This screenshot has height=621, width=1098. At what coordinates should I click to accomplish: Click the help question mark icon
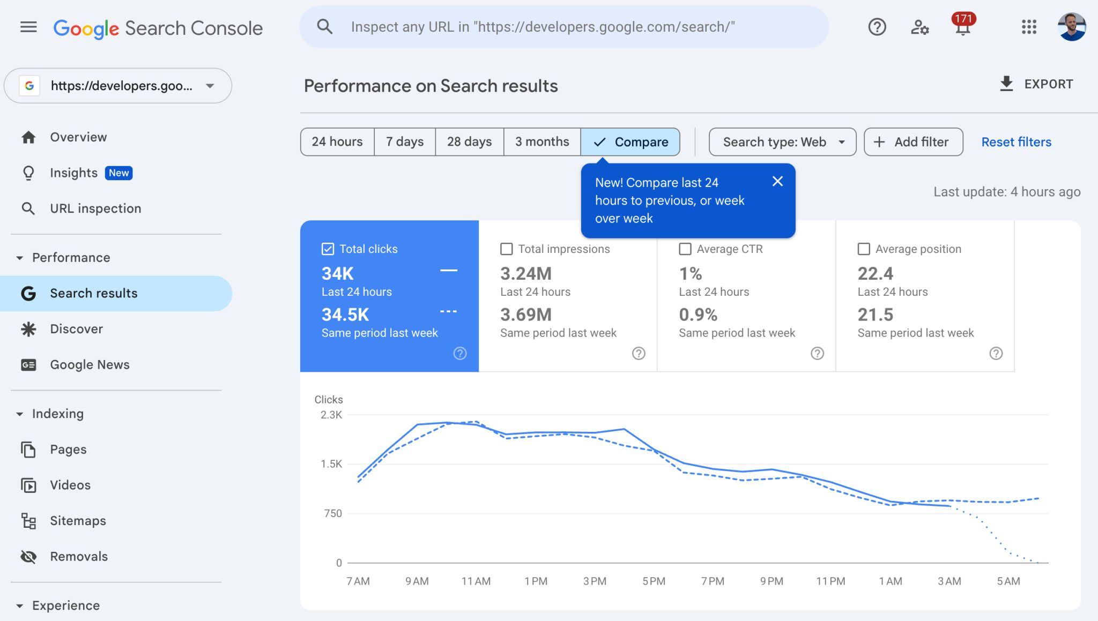[877, 27]
